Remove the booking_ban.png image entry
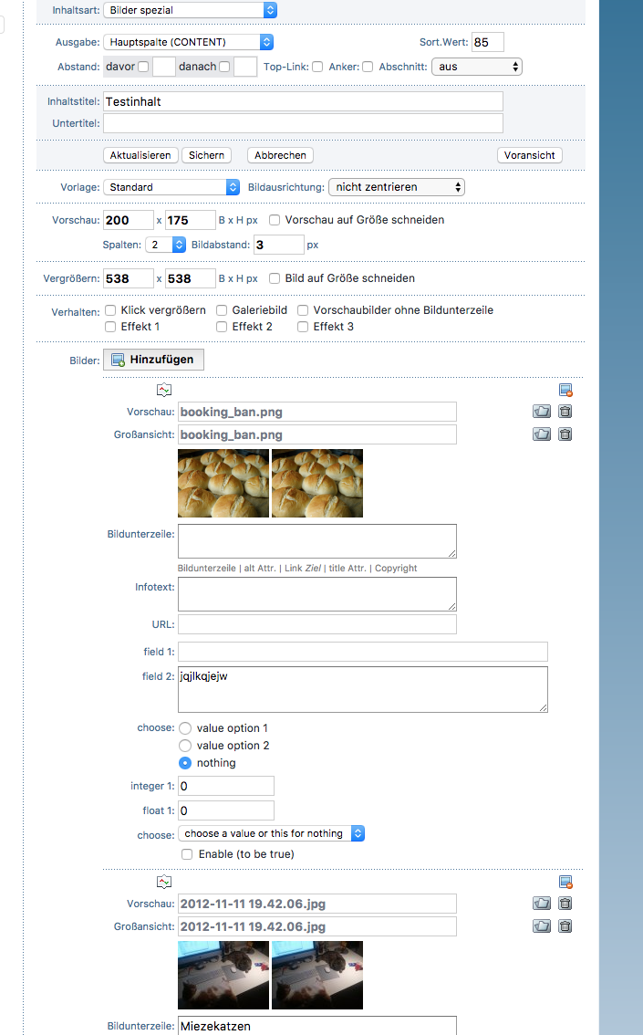 (565, 390)
